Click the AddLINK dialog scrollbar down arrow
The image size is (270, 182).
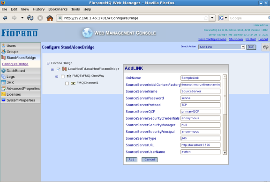[225, 153]
